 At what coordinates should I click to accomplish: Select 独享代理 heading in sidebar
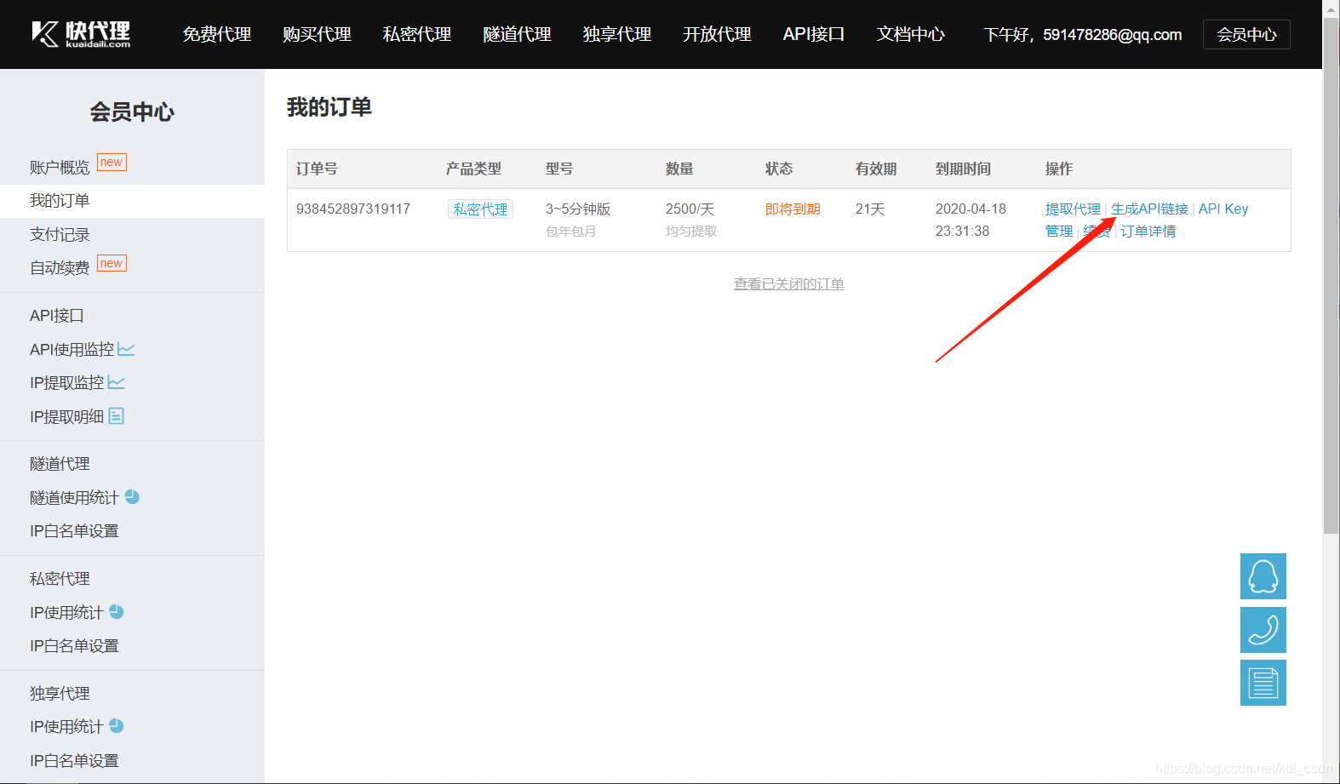[60, 693]
